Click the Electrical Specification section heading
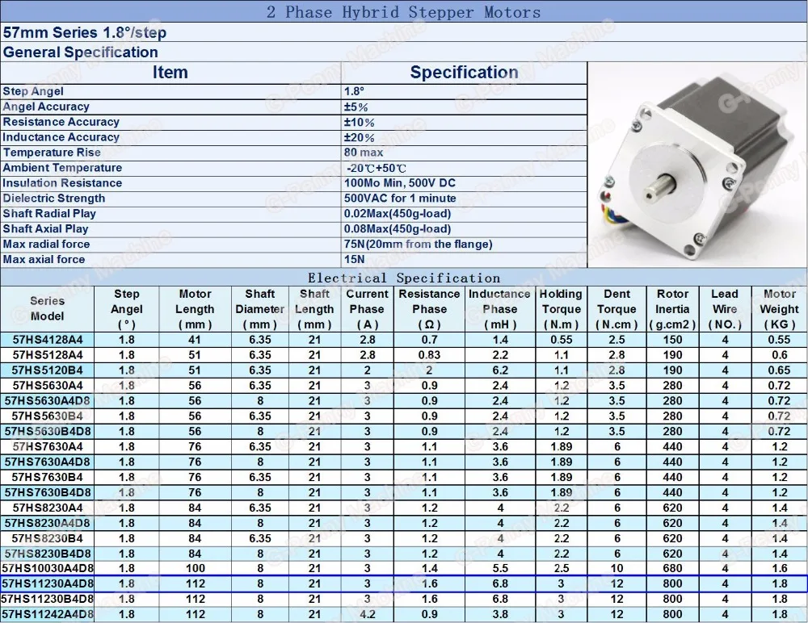808x623 pixels. point(404,278)
